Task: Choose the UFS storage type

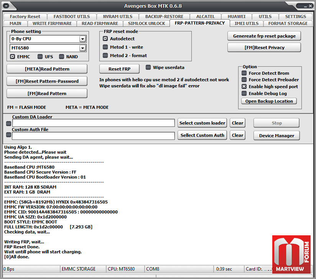Action: pos(40,57)
